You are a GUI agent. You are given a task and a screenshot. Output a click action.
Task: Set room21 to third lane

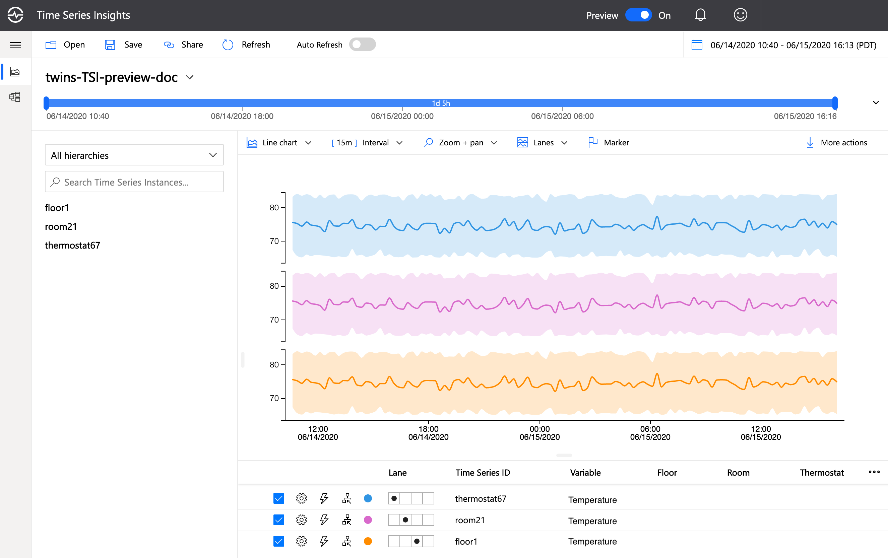pyautogui.click(x=417, y=520)
